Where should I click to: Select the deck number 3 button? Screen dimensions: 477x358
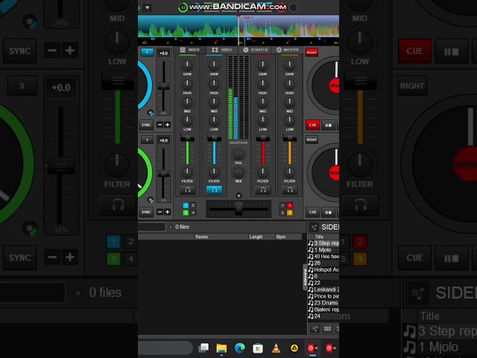pyautogui.click(x=148, y=139)
